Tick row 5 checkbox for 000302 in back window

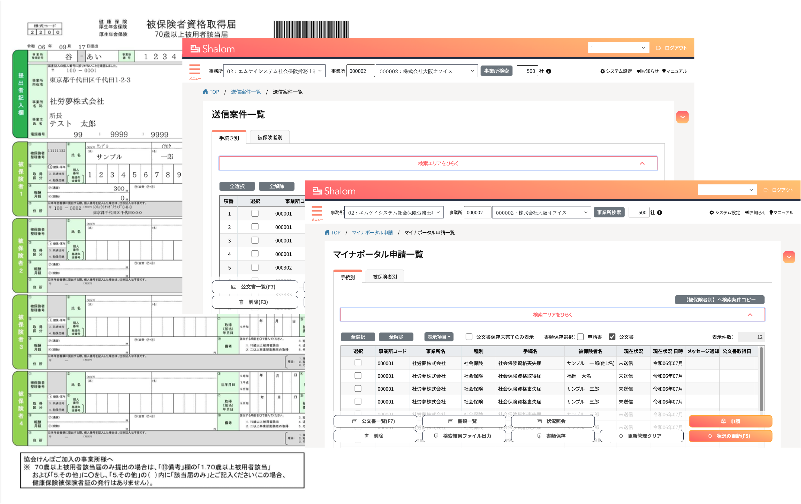[255, 267]
